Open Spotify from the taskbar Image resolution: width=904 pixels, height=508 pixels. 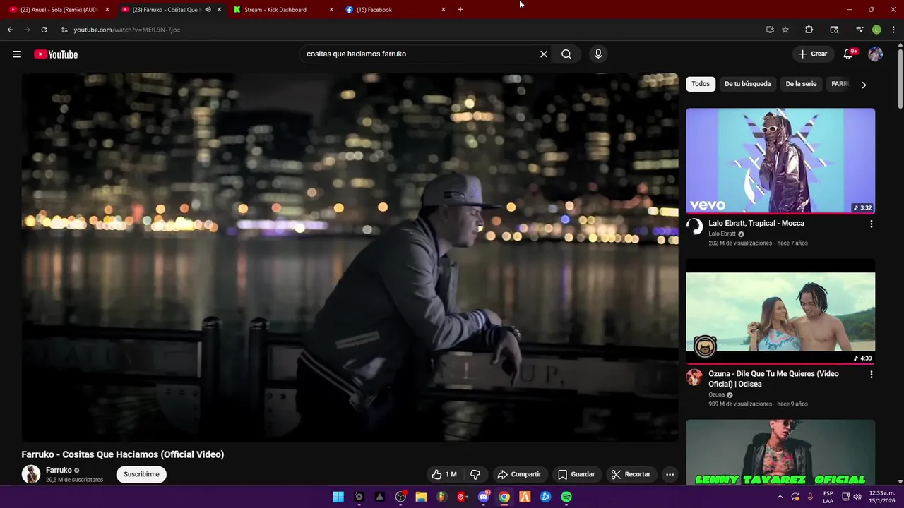(566, 497)
